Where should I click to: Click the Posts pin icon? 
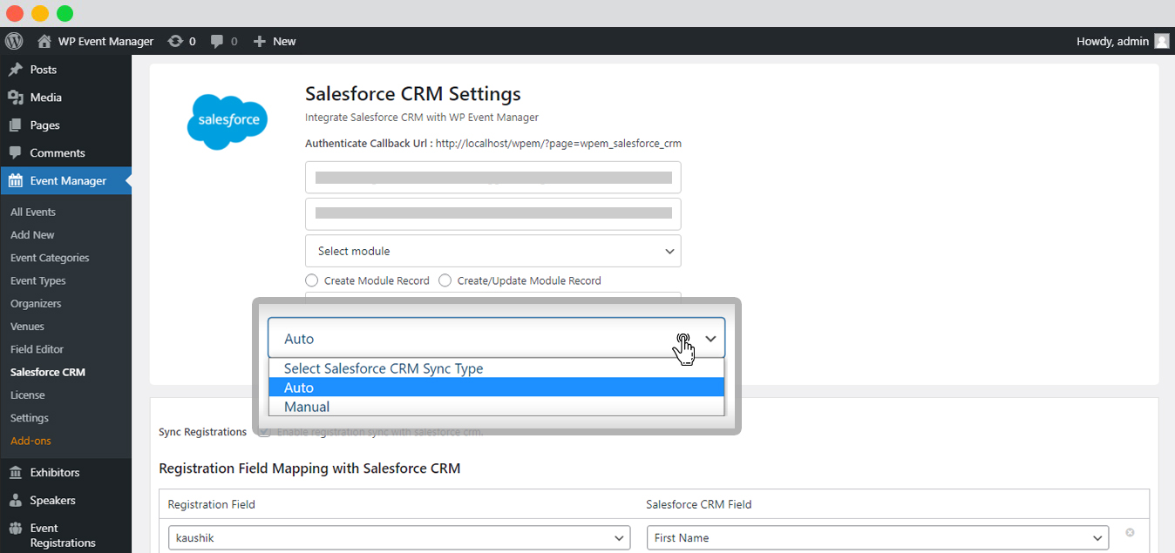pos(16,70)
